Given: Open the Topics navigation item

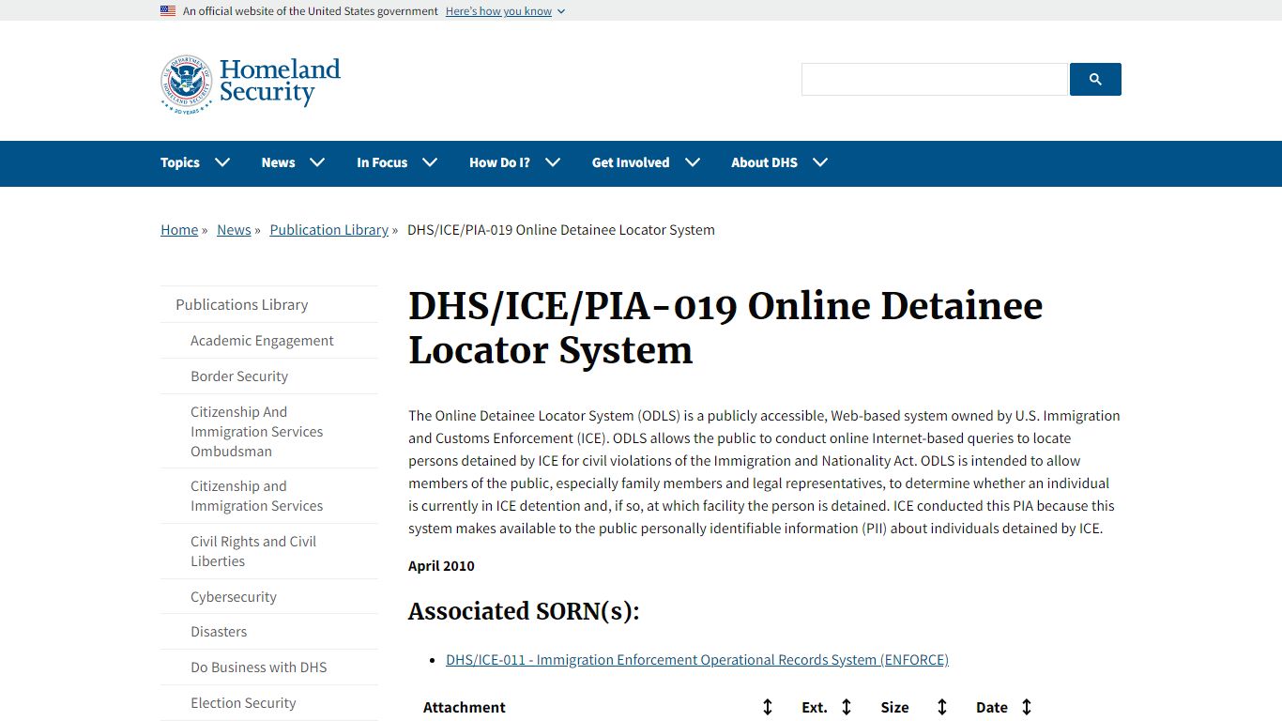Looking at the screenshot, I should [180, 162].
